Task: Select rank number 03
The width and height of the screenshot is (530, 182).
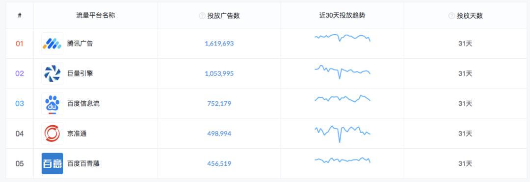Action: coord(20,103)
